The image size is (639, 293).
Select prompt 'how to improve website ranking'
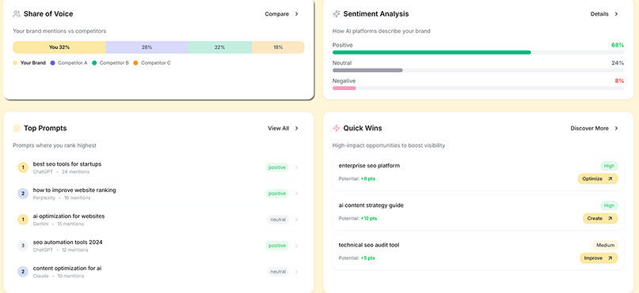tap(74, 190)
